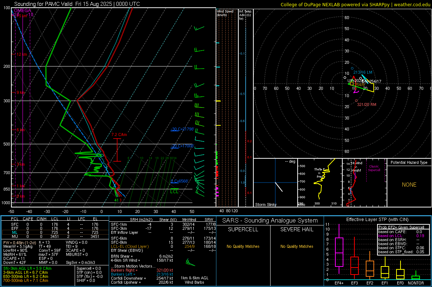Click the magenta based on LCL: probability line
432x287 pixels.
tap(401, 236)
